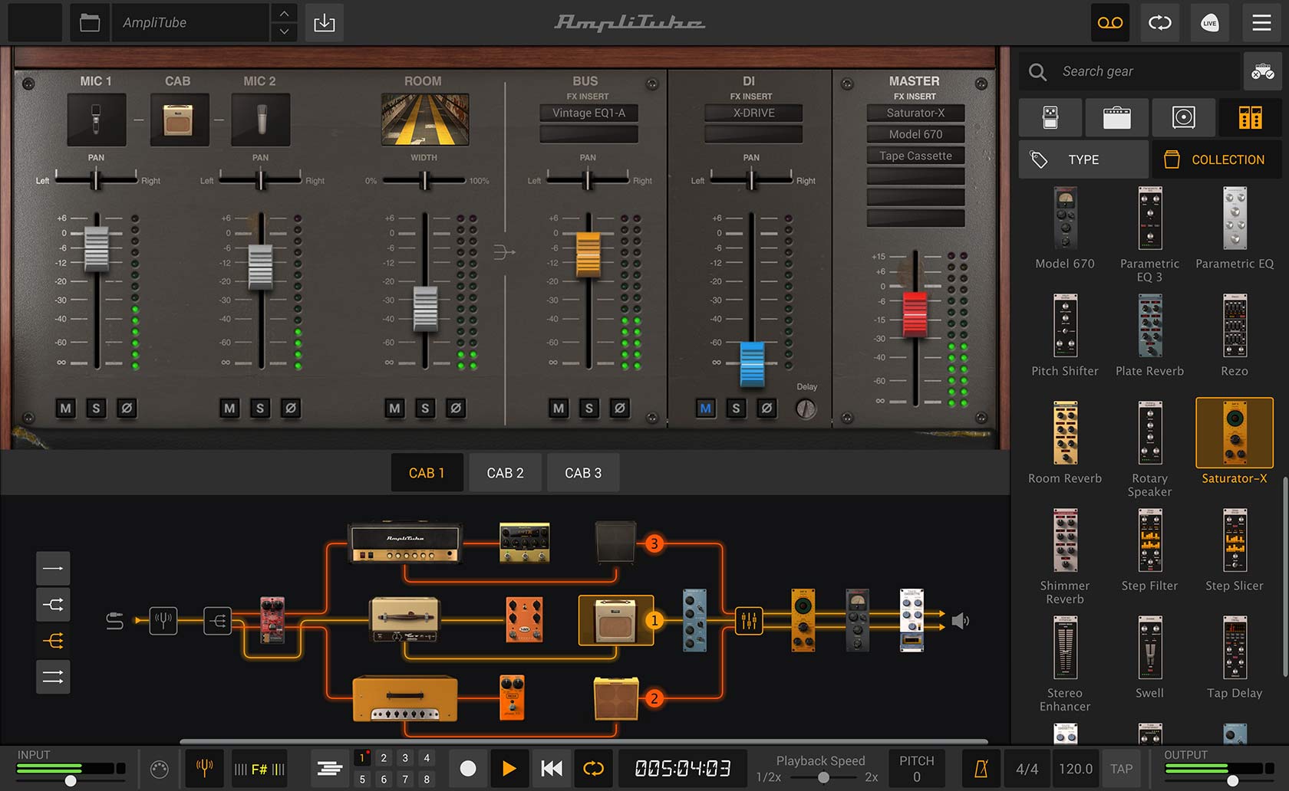Image resolution: width=1289 pixels, height=791 pixels.
Task: Step to previous preset arrow
Action: [x=284, y=13]
